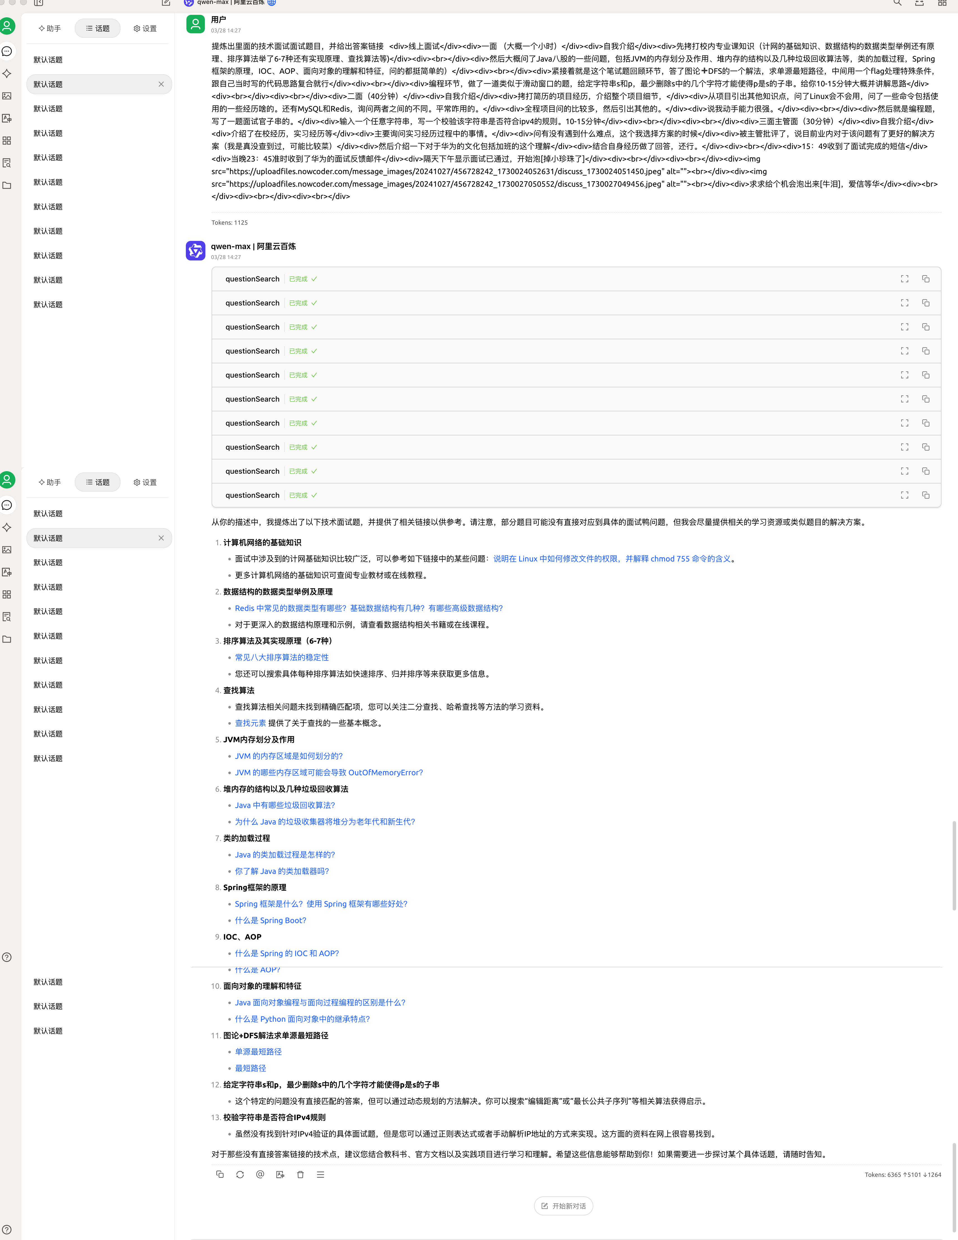Click the 开始新对话 button
The image size is (958, 1240).
pyautogui.click(x=563, y=1206)
